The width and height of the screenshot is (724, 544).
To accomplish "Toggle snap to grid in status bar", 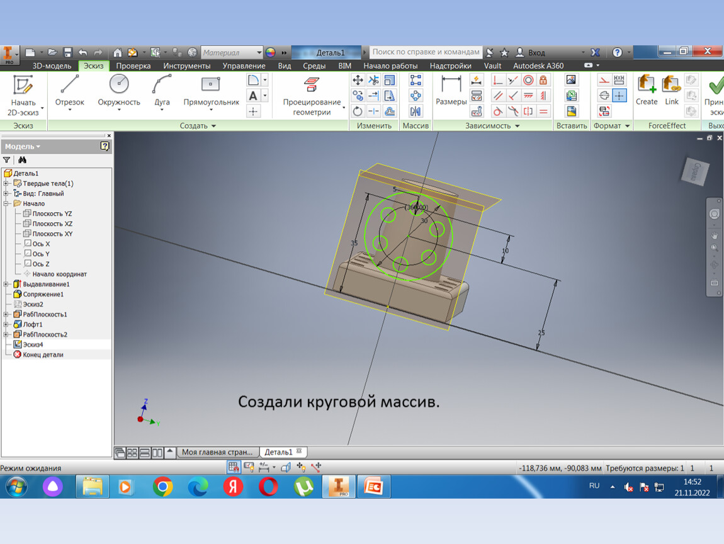I will (234, 467).
